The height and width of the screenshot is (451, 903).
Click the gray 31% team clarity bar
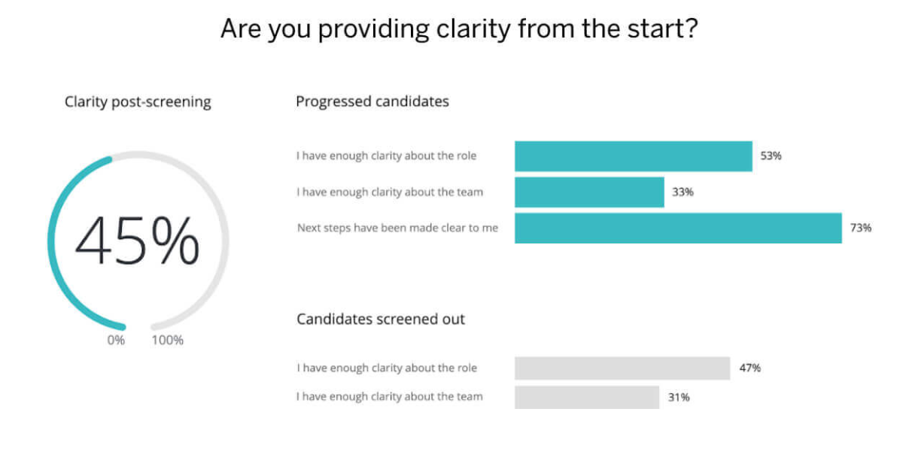coord(587,397)
